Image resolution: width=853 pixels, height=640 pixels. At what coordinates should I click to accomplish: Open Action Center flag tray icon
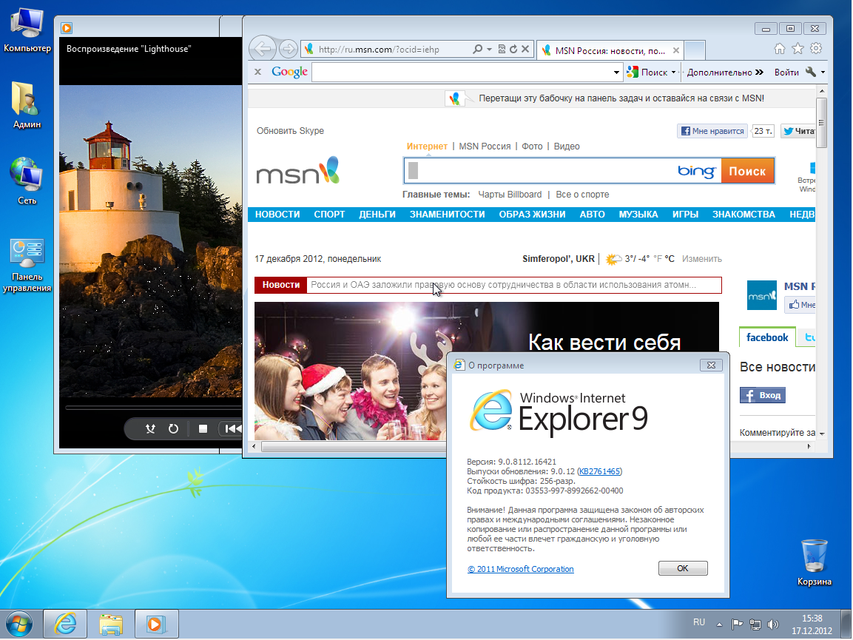coord(737,624)
